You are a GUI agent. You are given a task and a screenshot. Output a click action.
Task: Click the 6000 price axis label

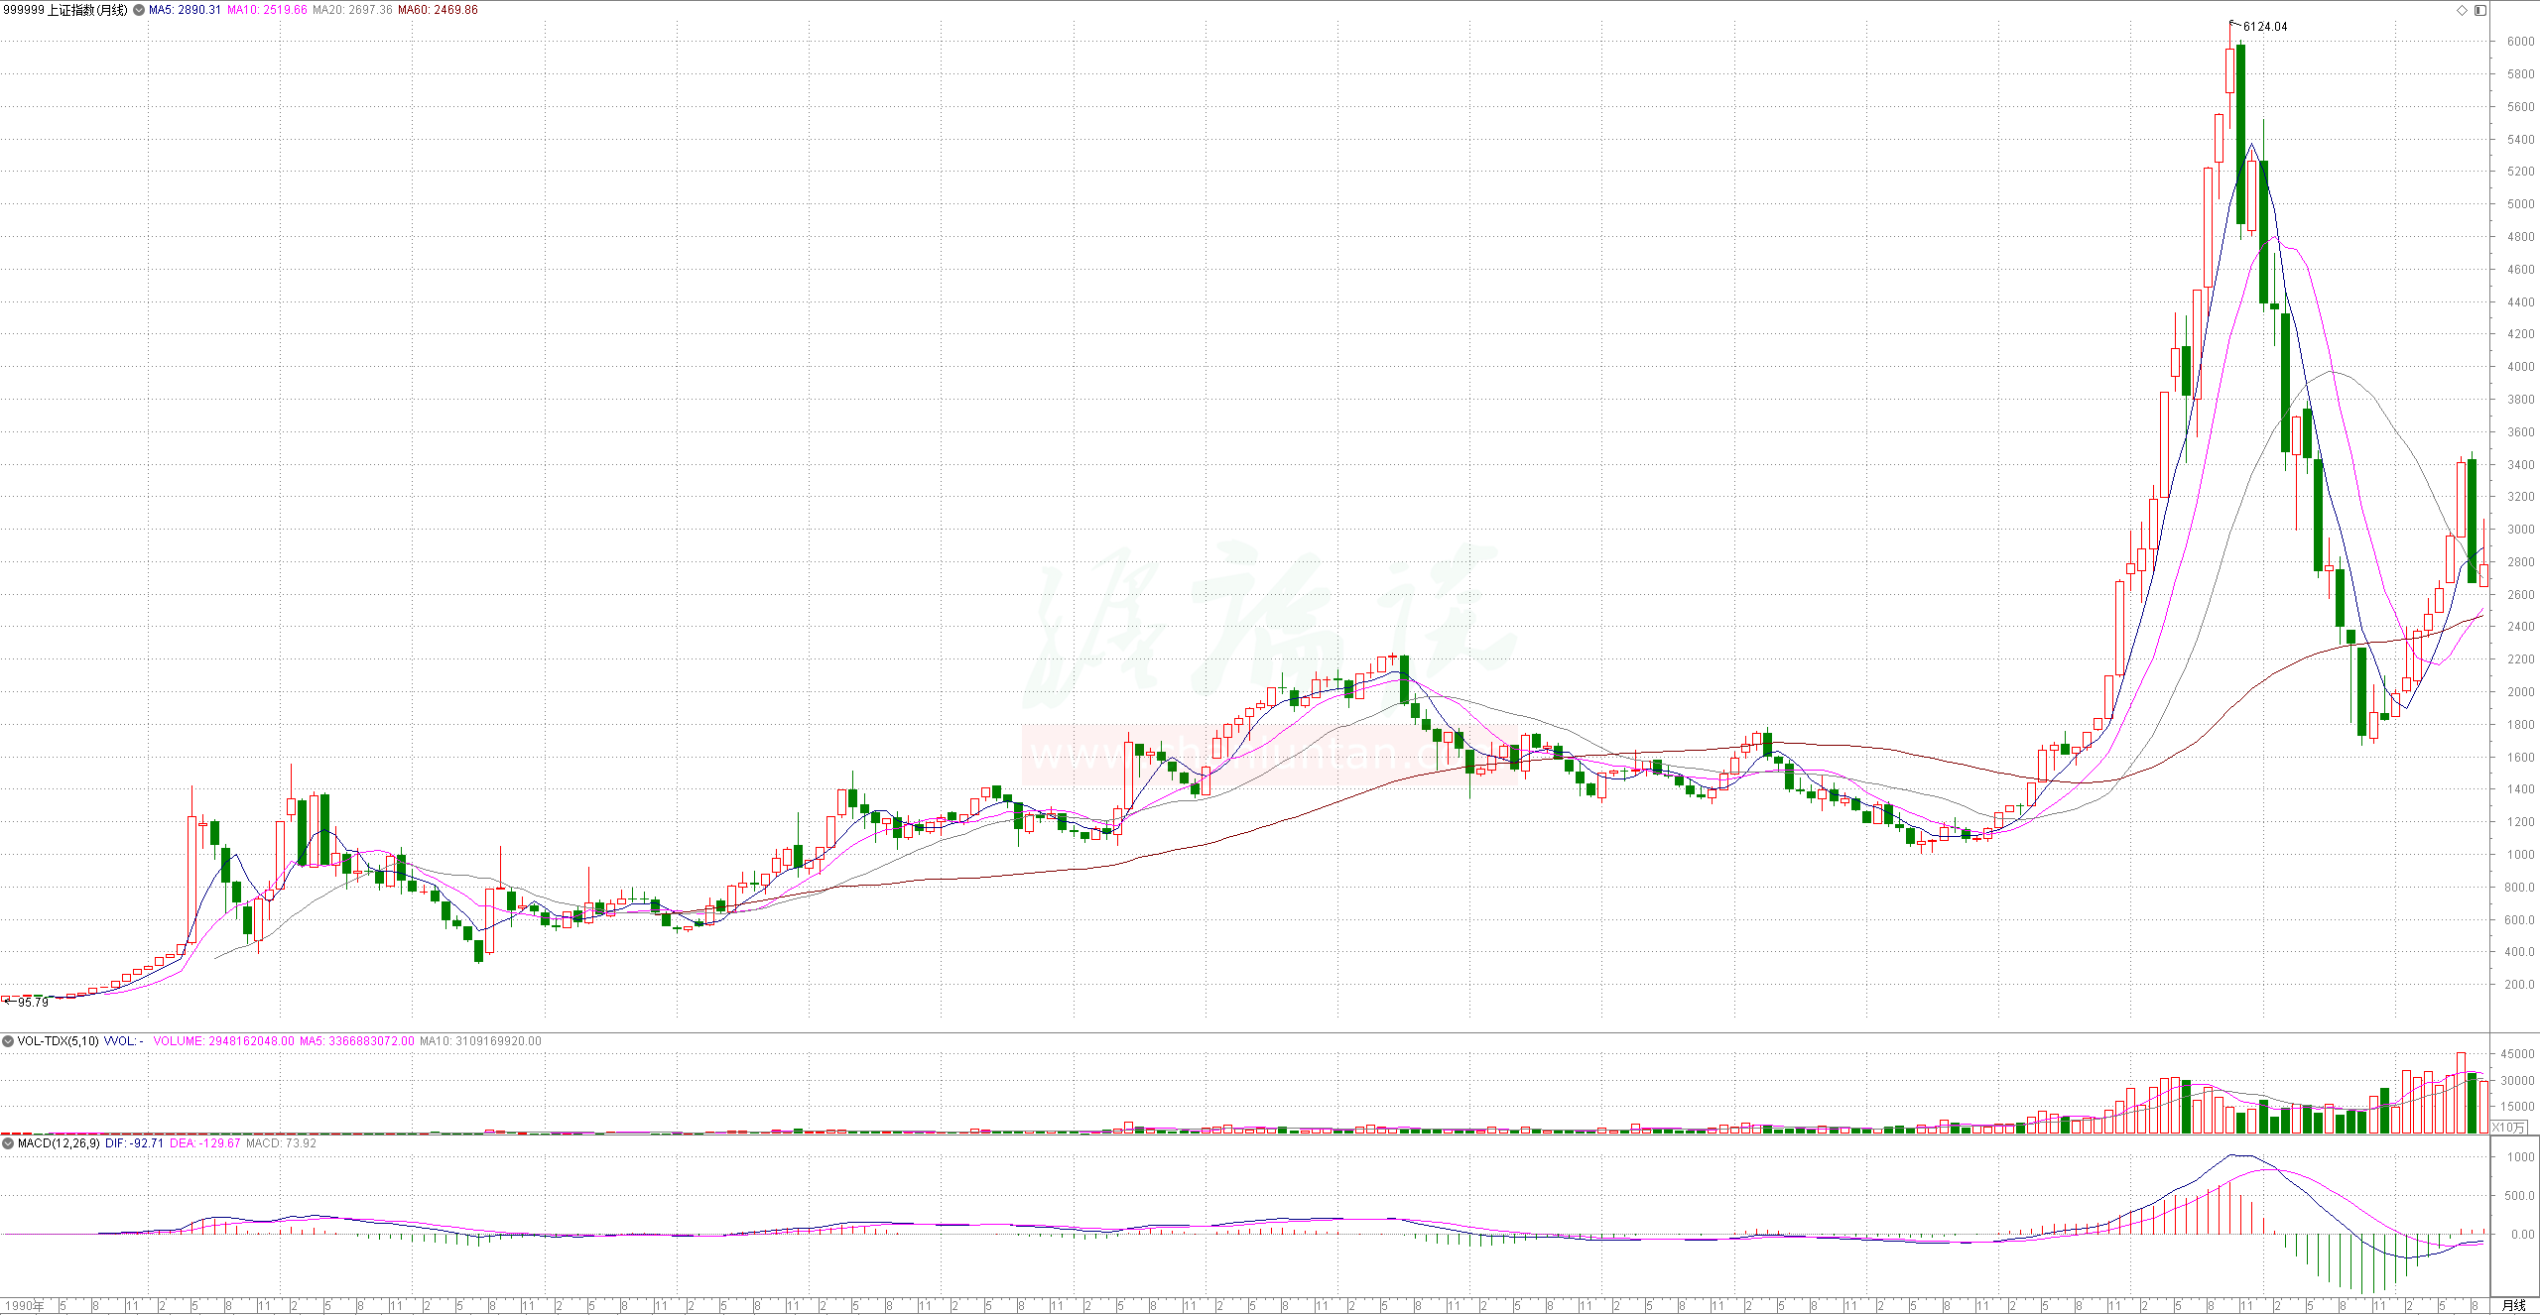coord(2521,42)
